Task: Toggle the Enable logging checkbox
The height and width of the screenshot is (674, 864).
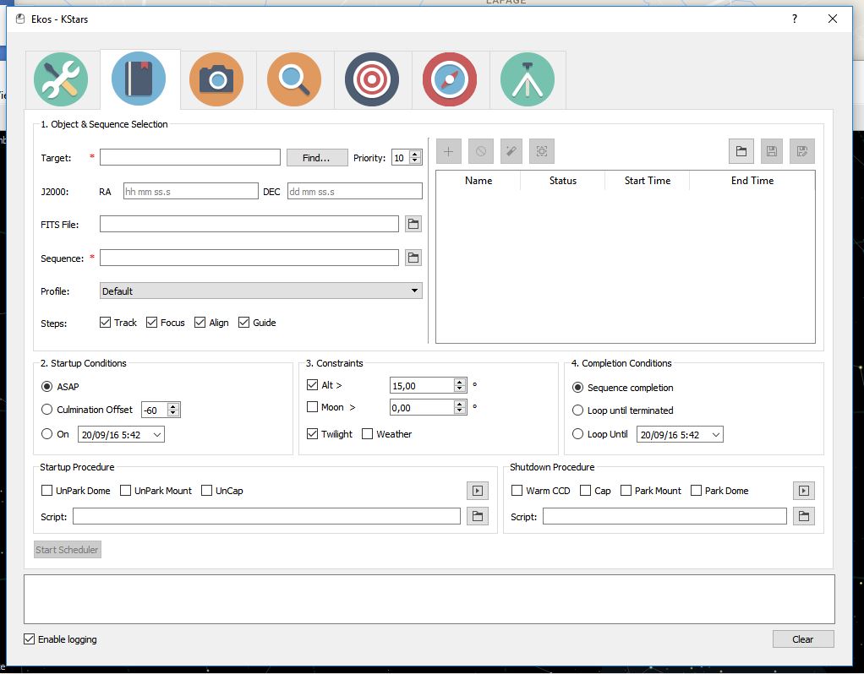Action: (30, 639)
